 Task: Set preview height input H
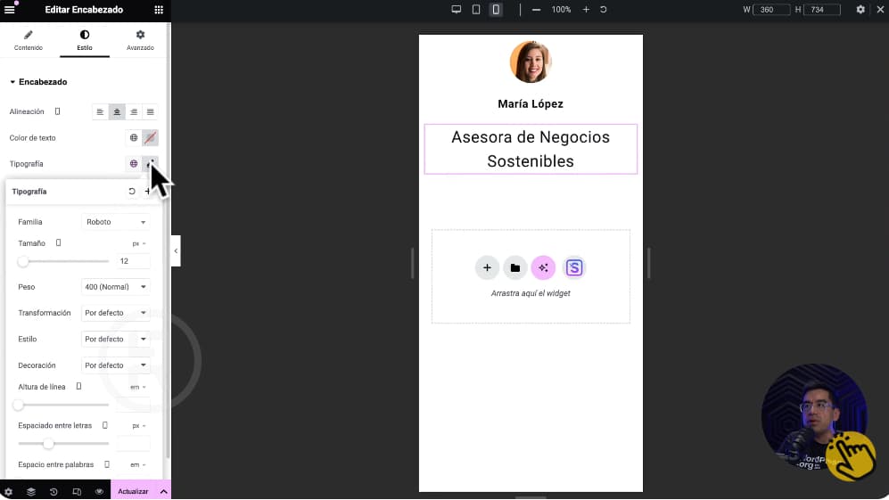[821, 10]
